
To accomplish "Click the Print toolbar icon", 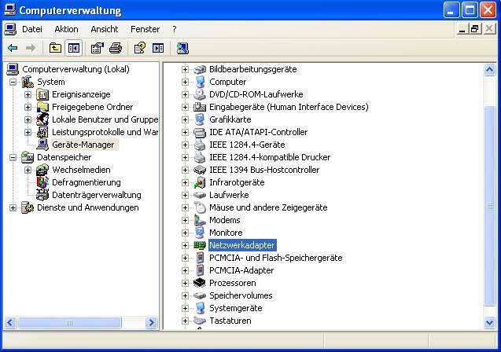I will click(x=116, y=48).
